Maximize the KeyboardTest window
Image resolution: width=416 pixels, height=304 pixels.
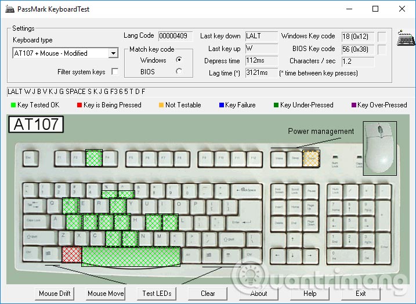click(x=375, y=9)
